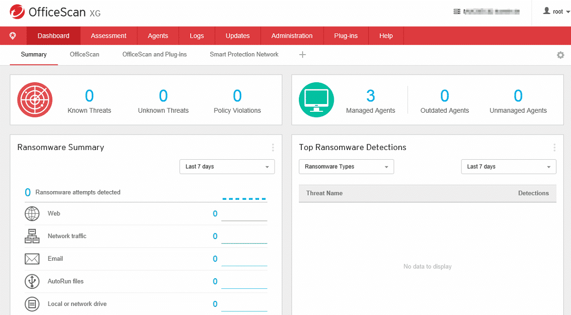Open Top Ransomware Detections widget options menu
571x315 pixels.
pyautogui.click(x=554, y=147)
